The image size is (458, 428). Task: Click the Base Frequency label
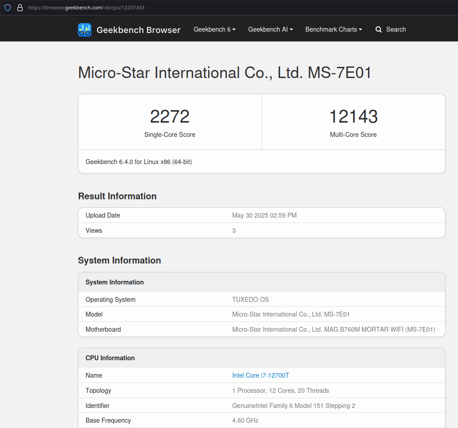point(108,420)
